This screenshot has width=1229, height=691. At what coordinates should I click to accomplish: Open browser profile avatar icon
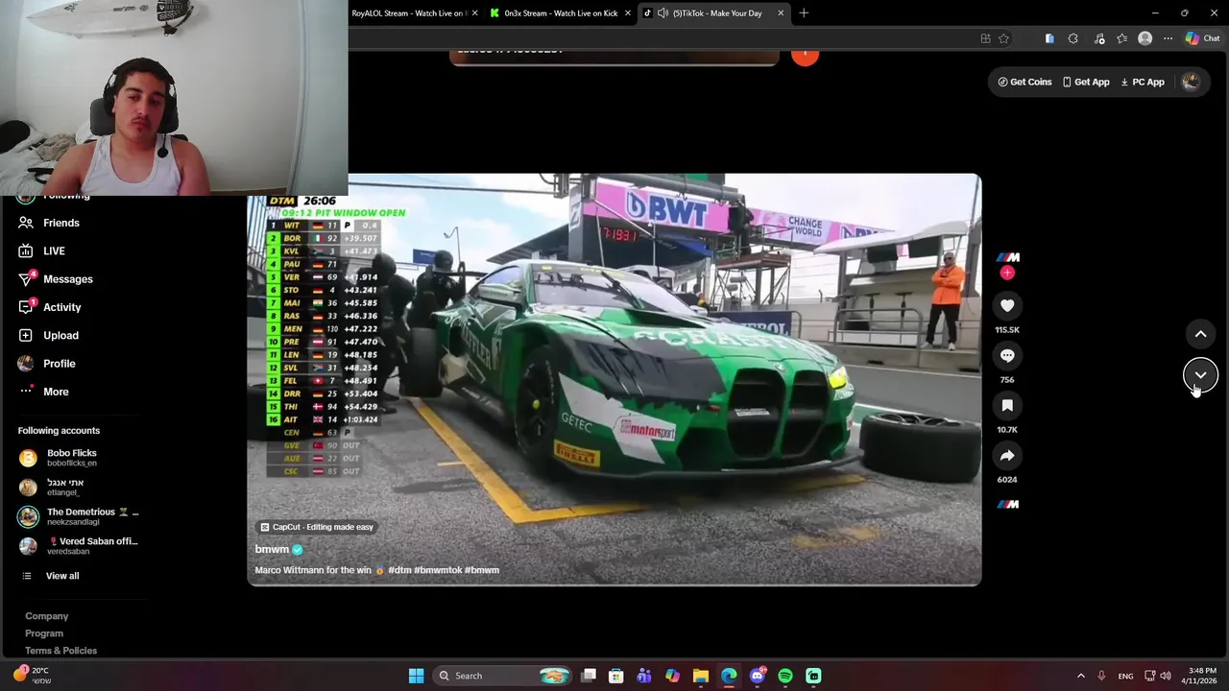pos(1145,38)
